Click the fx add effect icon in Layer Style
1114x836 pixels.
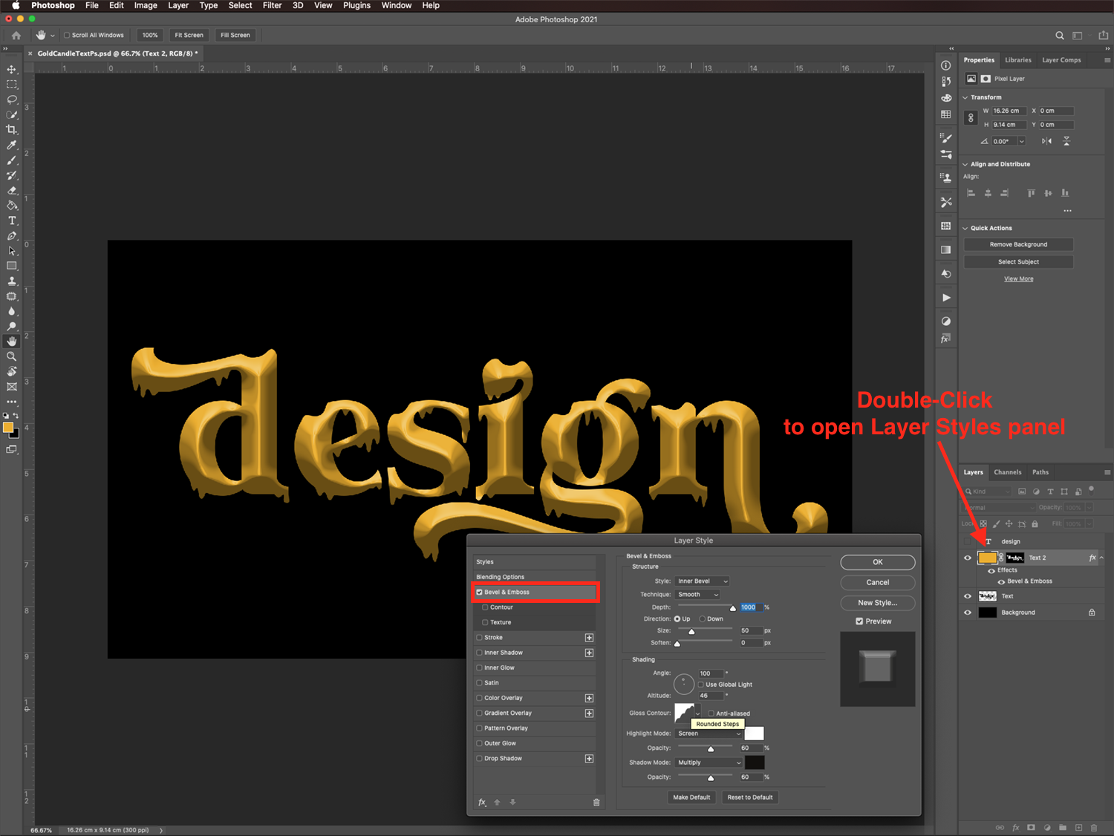[482, 803]
